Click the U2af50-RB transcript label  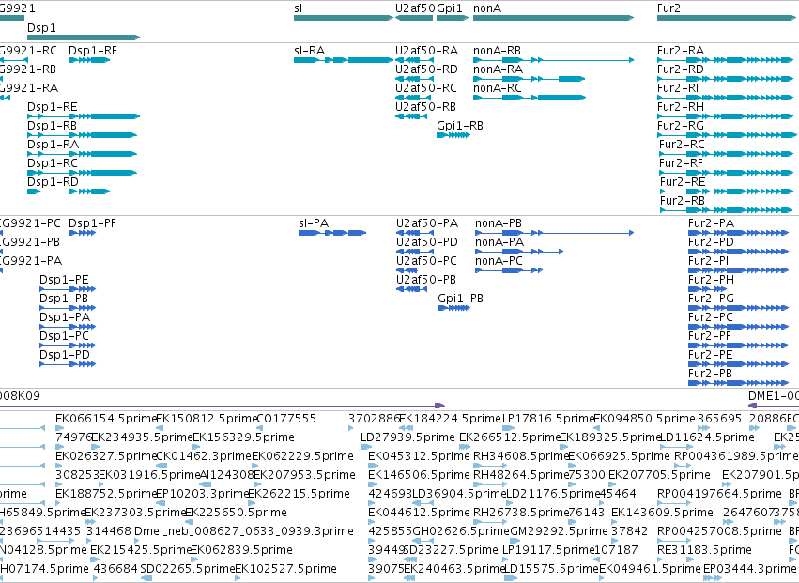click(425, 106)
